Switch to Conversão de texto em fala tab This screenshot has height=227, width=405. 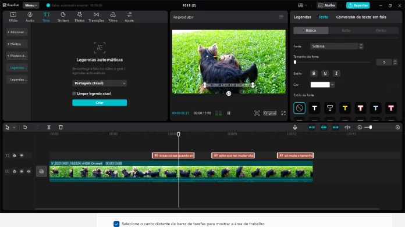pos(361,17)
